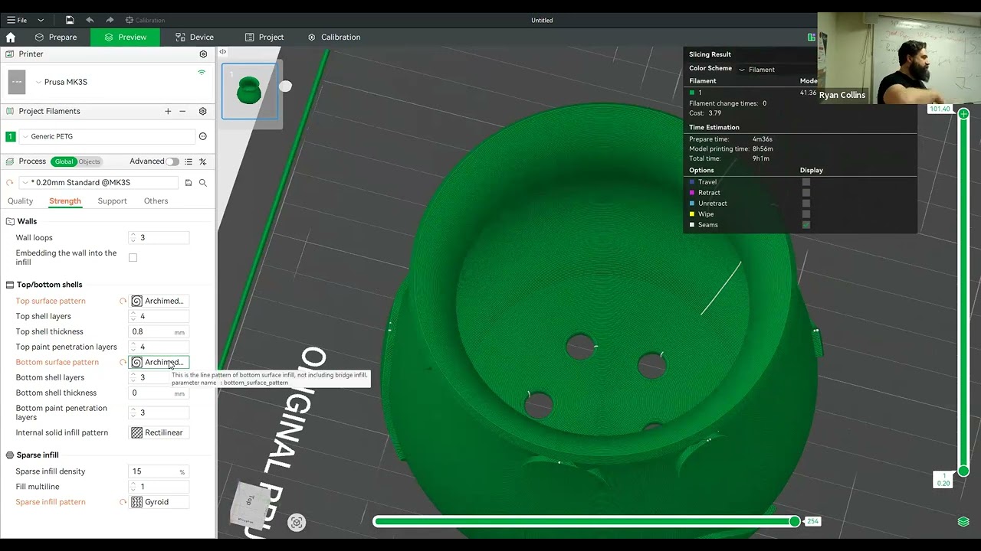
Task: Expand the File menu arrow
Action: (x=41, y=20)
